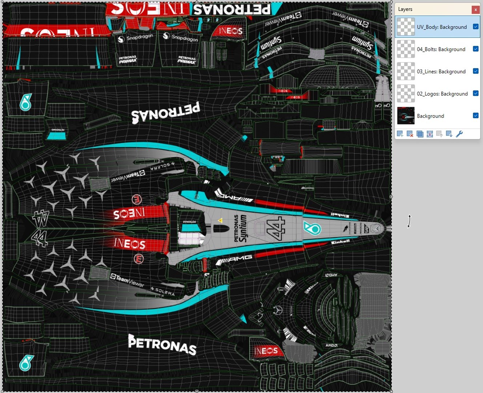Select the car livery Background layer thumbnail

(x=406, y=116)
